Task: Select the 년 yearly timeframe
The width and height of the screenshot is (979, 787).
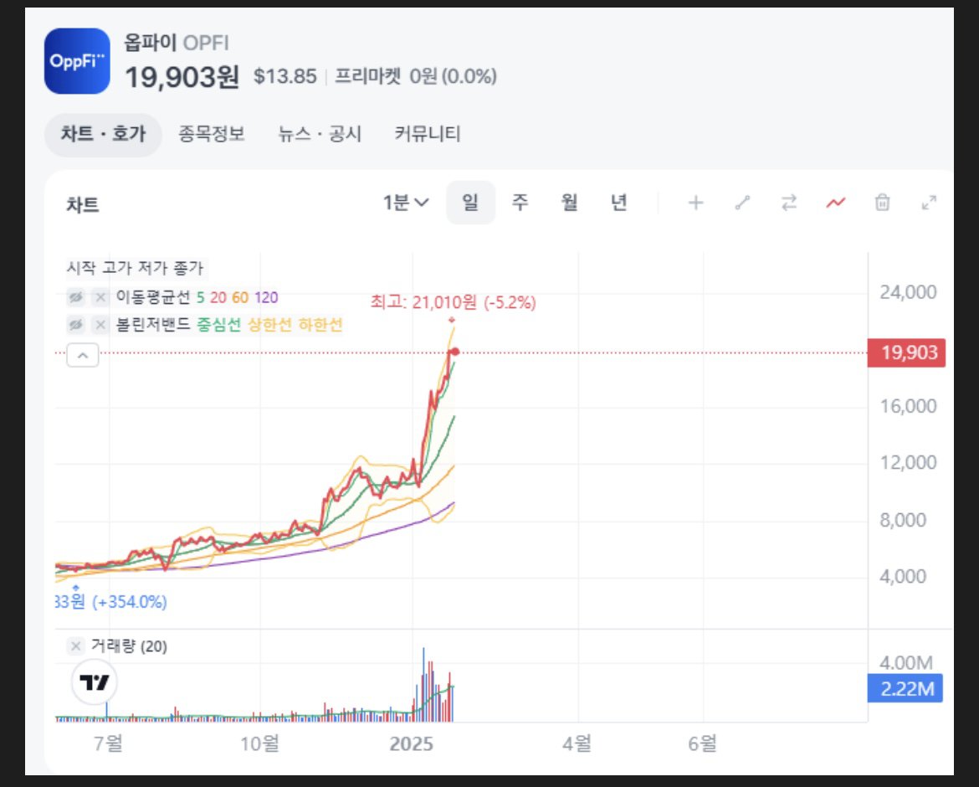Action: (x=619, y=202)
